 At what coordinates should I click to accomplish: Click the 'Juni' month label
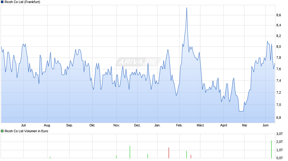pos(265,125)
